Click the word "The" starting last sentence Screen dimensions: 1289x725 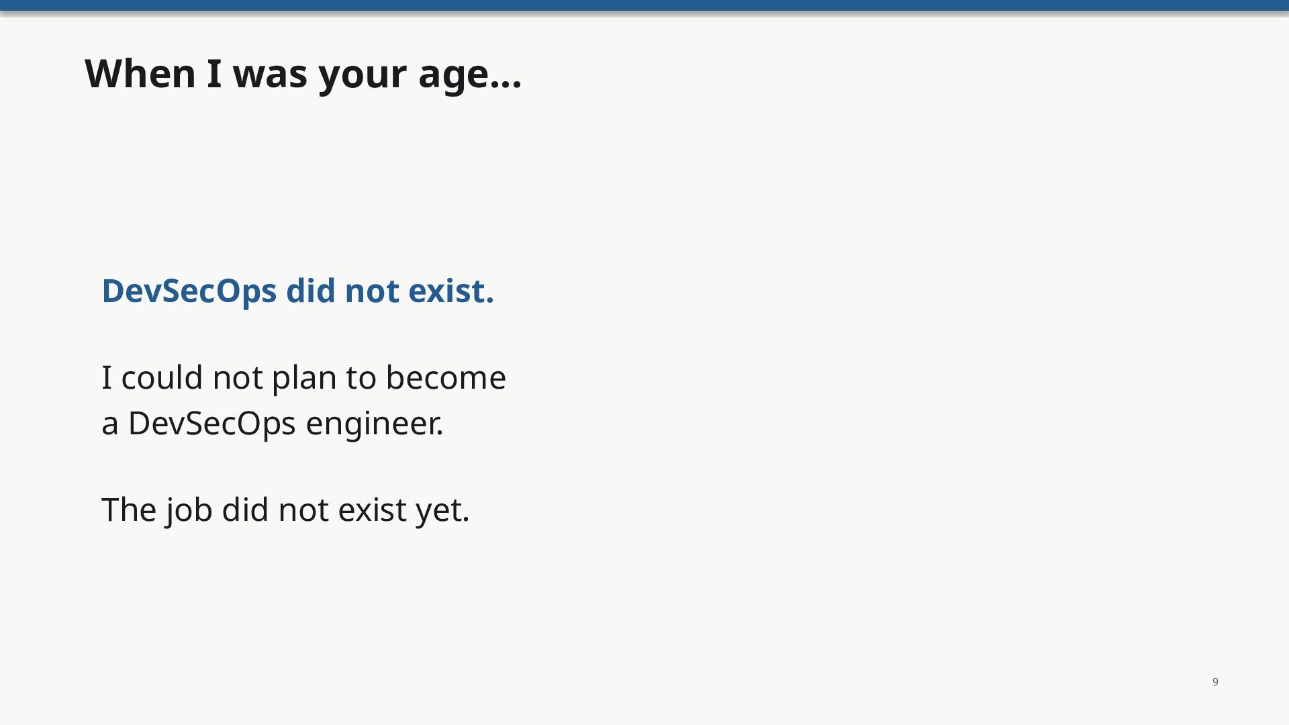click(x=129, y=510)
